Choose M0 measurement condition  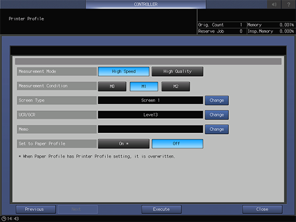point(112,86)
